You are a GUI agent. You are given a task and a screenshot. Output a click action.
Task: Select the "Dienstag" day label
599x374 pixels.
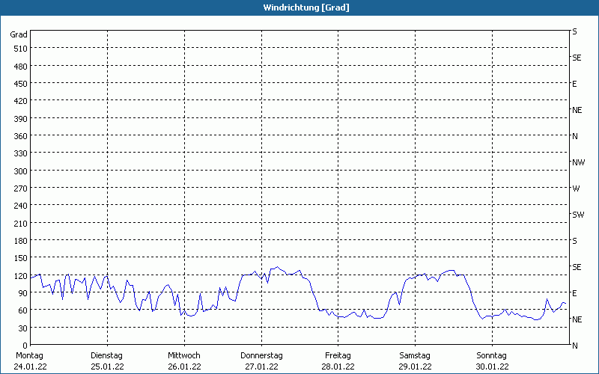(106, 356)
